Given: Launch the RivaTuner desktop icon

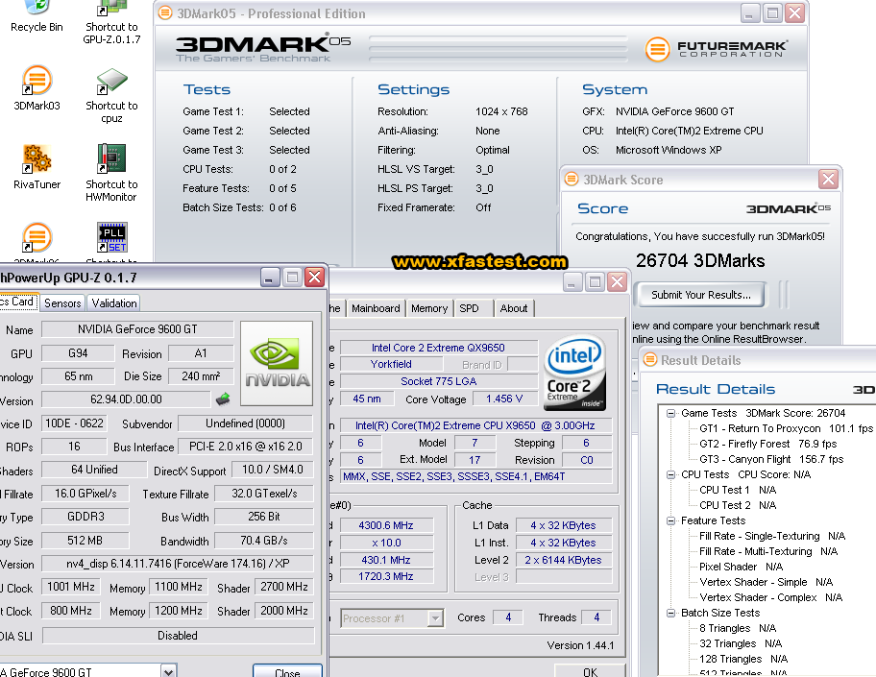Looking at the screenshot, I should click(x=36, y=167).
